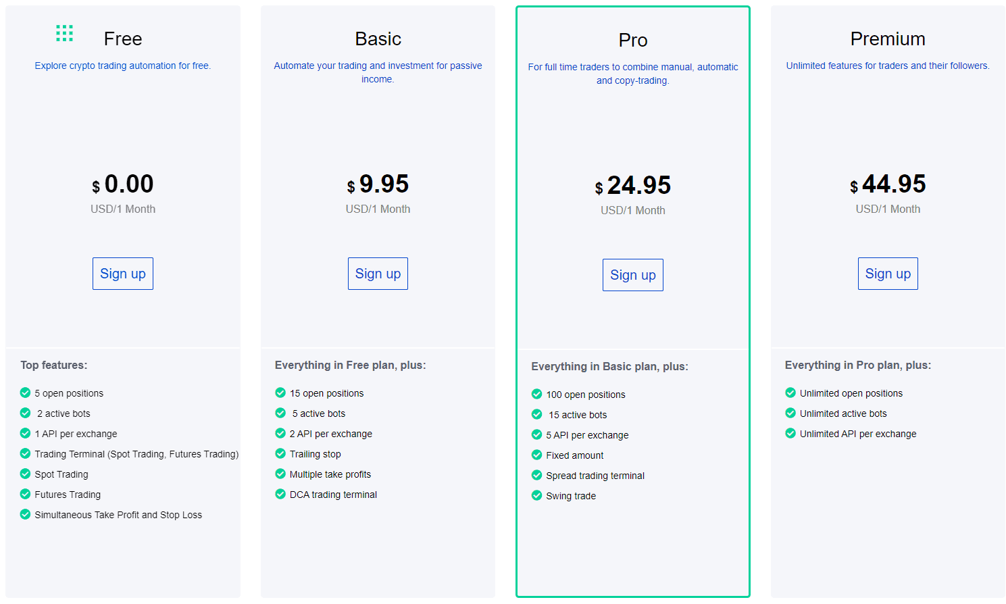Sign up for the Free plan

point(123,274)
